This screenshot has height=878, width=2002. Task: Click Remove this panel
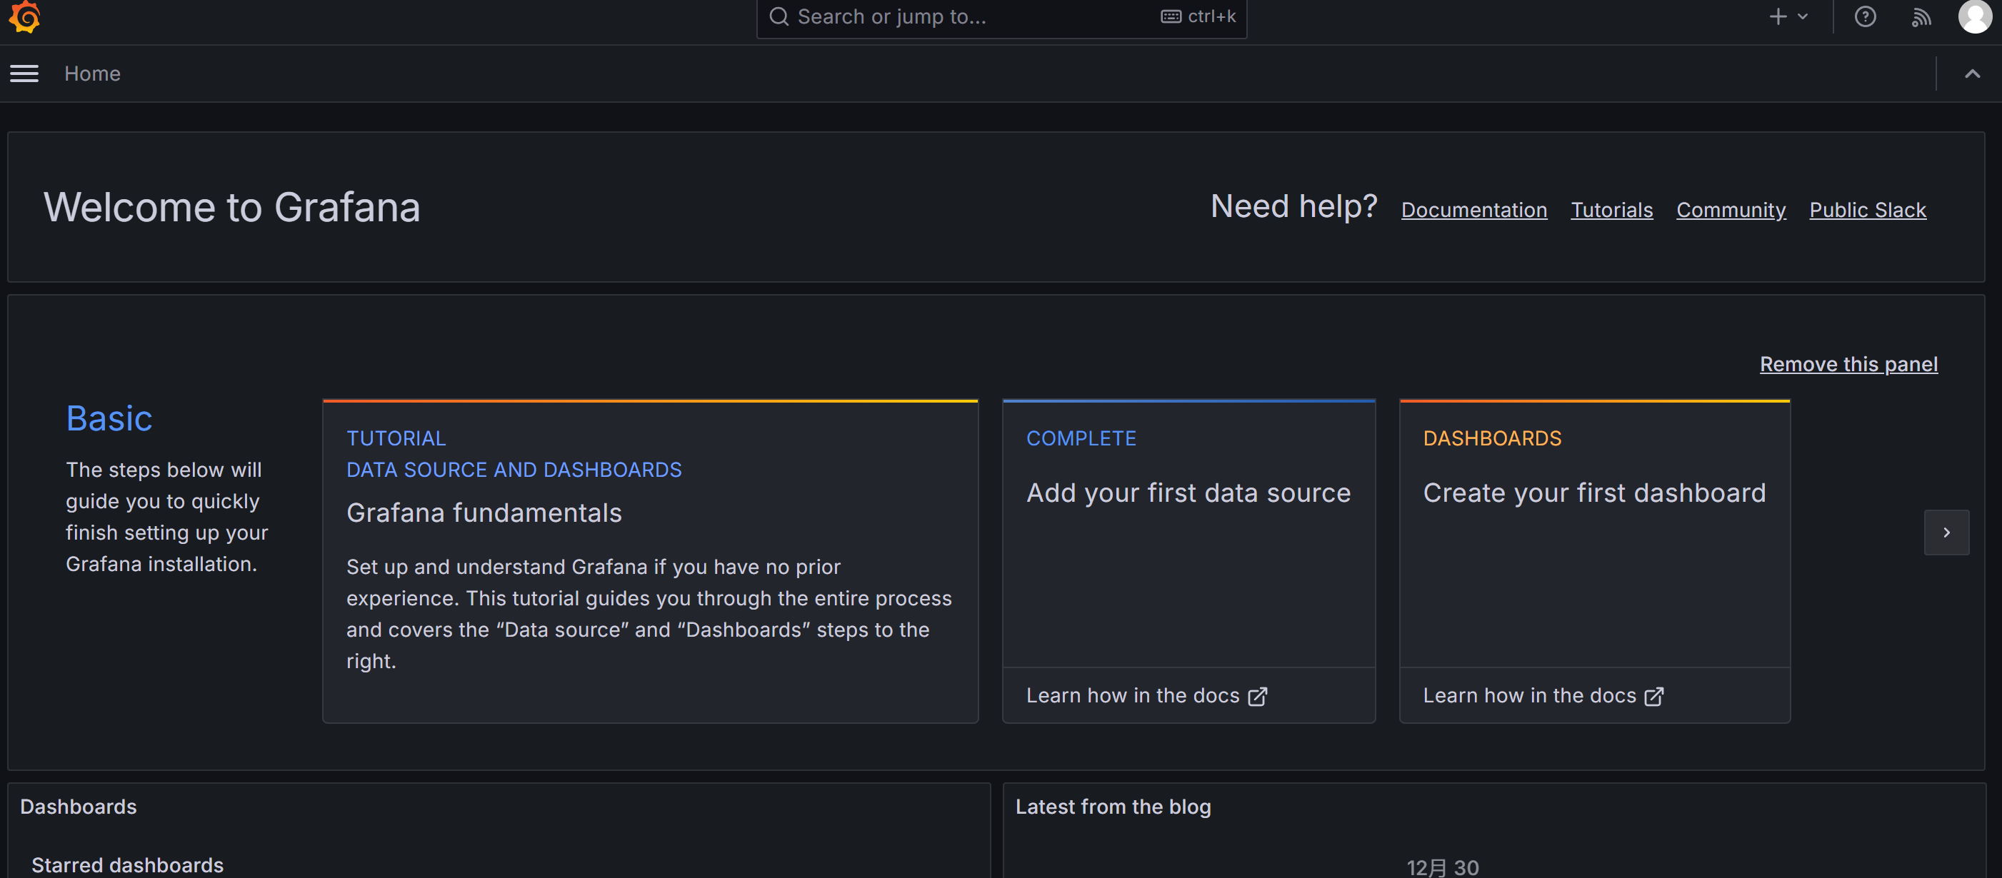tap(1848, 365)
